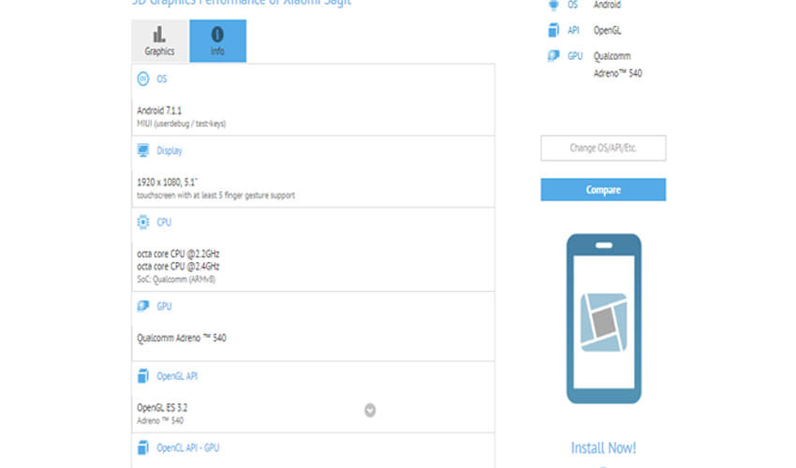
Task: Click the GPU section icon
Action: (x=143, y=306)
